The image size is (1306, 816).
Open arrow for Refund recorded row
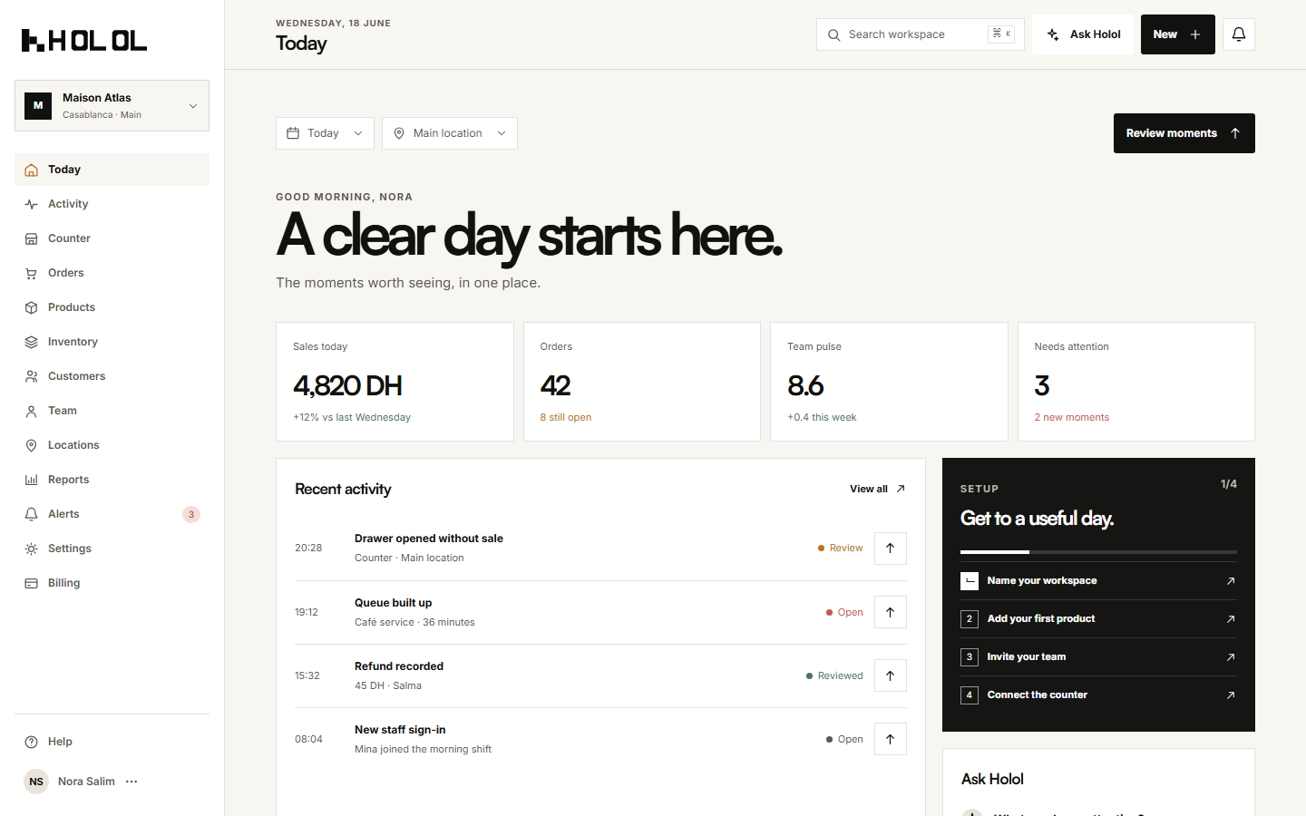point(891,675)
